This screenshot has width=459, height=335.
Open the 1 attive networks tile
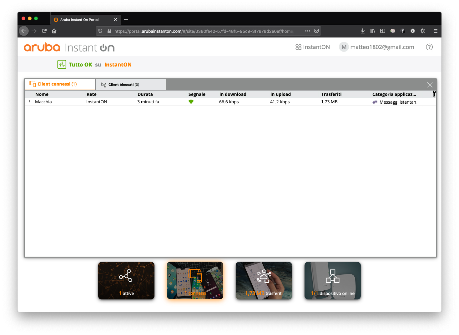[126, 281]
